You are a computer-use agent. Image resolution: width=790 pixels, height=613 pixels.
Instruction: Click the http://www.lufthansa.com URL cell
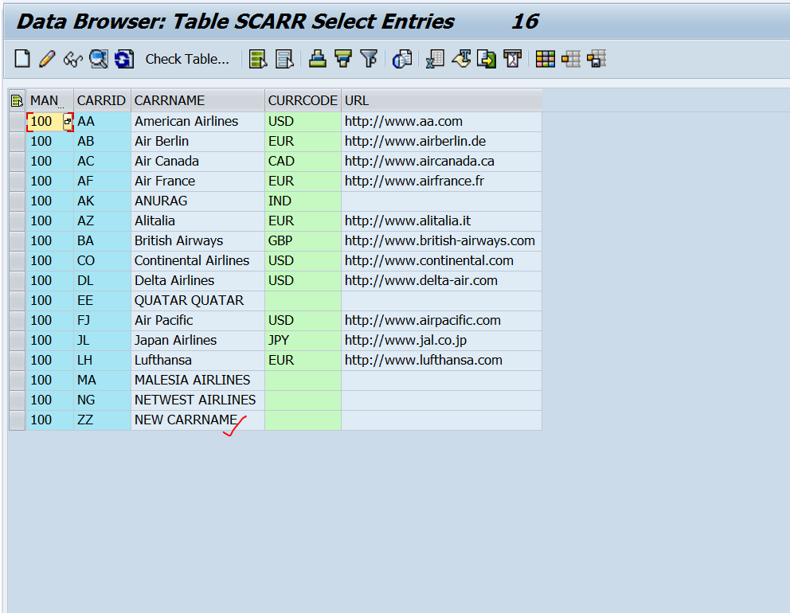[x=441, y=360]
